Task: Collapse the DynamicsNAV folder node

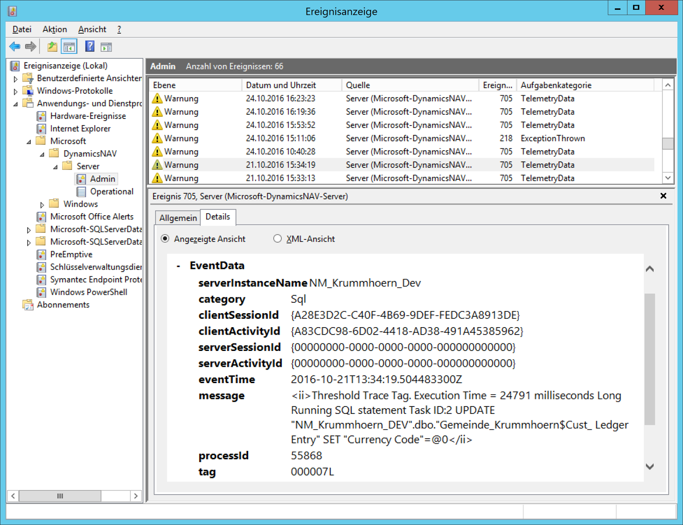Action: click(x=42, y=154)
